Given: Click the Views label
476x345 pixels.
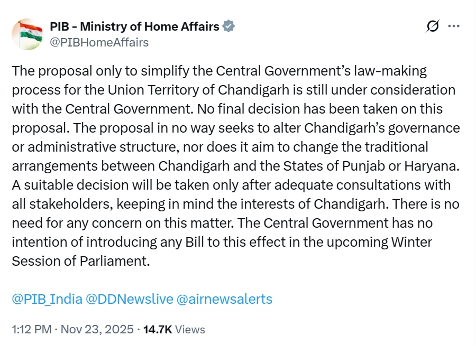Looking at the screenshot, I should [x=190, y=329].
